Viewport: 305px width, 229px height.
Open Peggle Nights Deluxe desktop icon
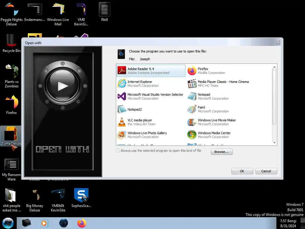click(12, 15)
